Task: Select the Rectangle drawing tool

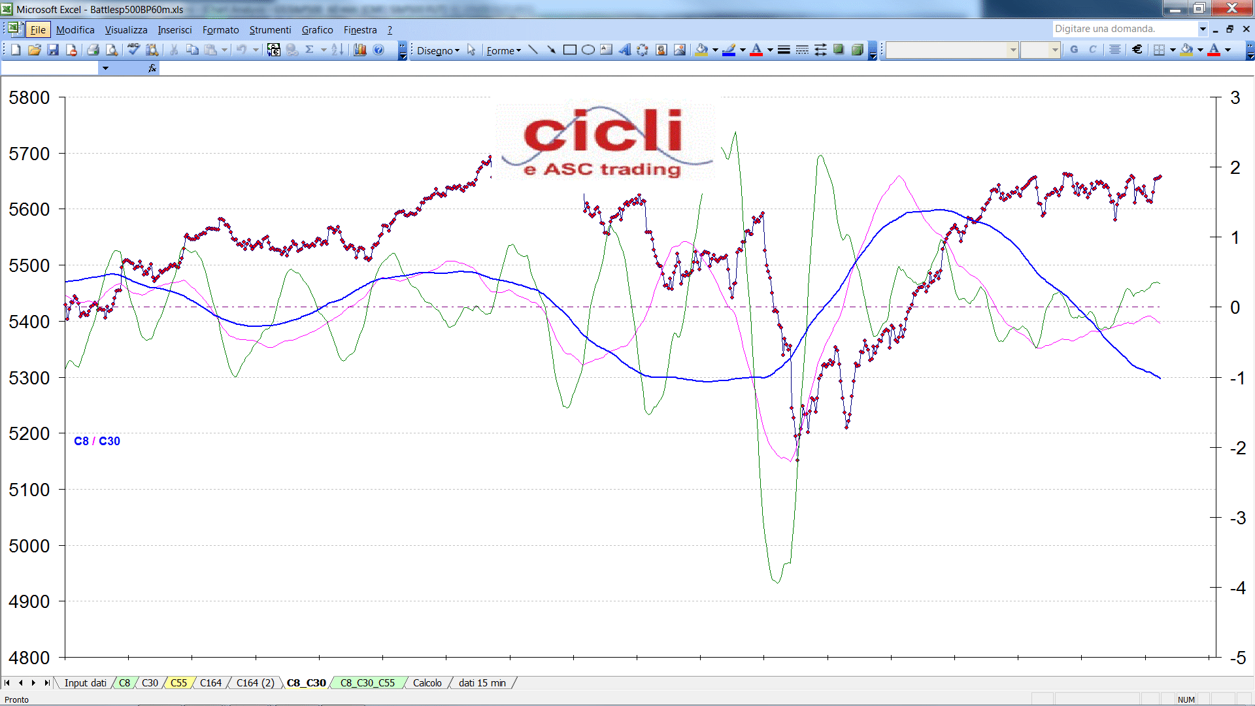Action: coord(569,50)
